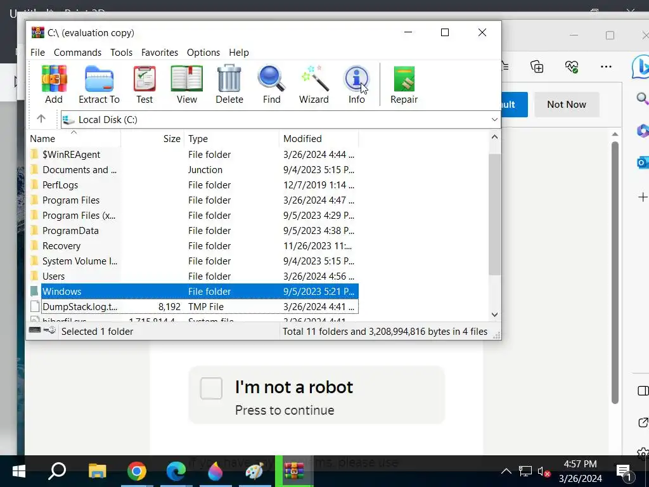Open the Info toolbar icon
The image size is (649, 487).
click(356, 84)
